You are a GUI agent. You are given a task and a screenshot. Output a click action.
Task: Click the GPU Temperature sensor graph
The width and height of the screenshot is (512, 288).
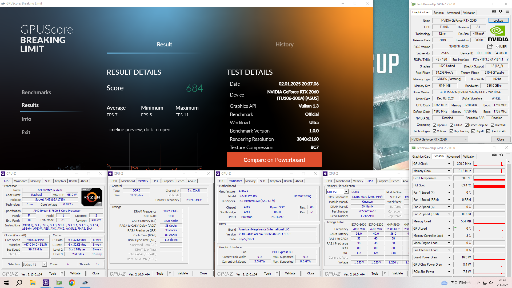click(489, 178)
